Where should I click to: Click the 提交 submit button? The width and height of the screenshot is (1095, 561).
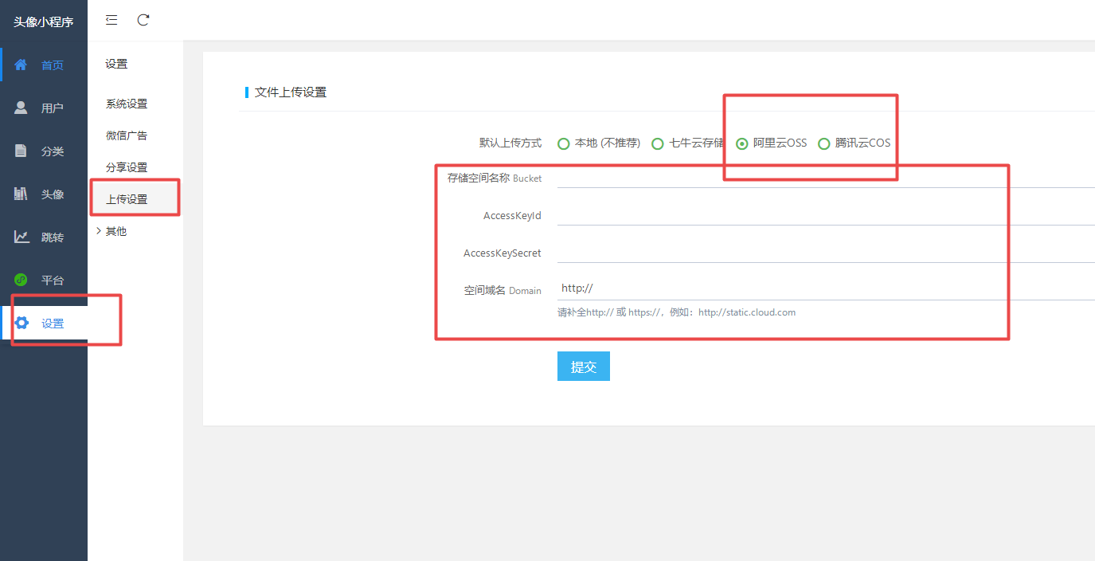pyautogui.click(x=584, y=367)
